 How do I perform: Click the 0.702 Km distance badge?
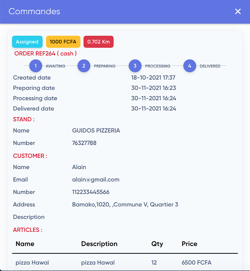coord(98,42)
